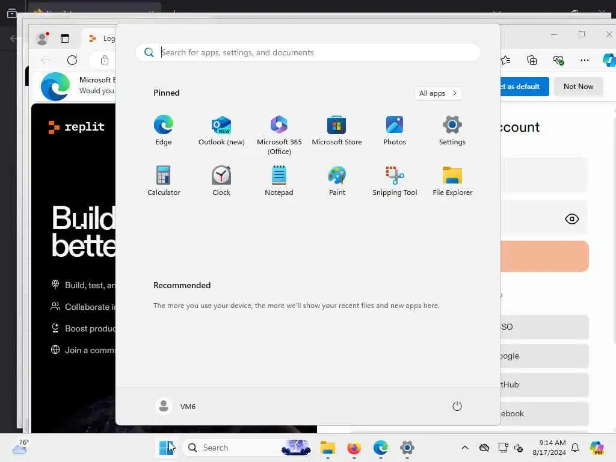Image resolution: width=616 pixels, height=462 pixels.
Task: Click the Facebook sign-in option
Action: pos(544,413)
